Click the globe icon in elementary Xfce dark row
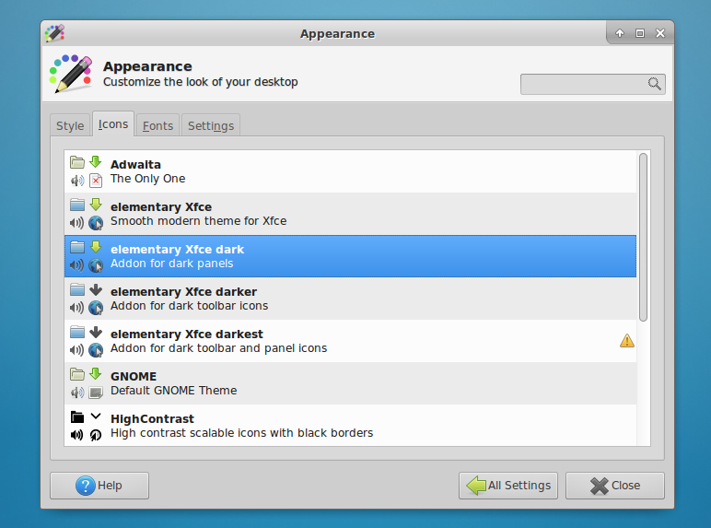Image resolution: width=711 pixels, height=528 pixels. click(x=96, y=265)
